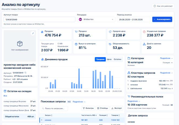Sort by Запрос column header
The width and height of the screenshot is (179, 125).
click(49, 115)
